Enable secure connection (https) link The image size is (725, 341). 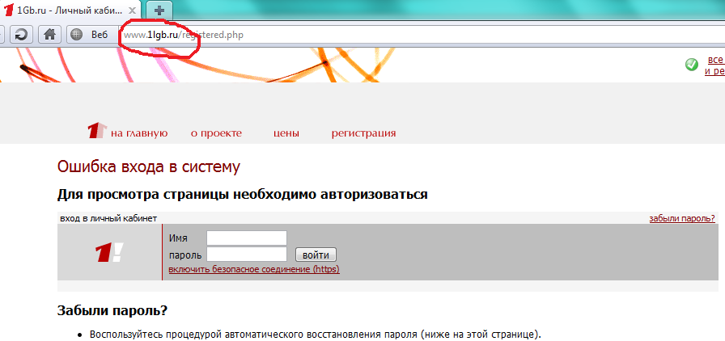pyautogui.click(x=253, y=269)
